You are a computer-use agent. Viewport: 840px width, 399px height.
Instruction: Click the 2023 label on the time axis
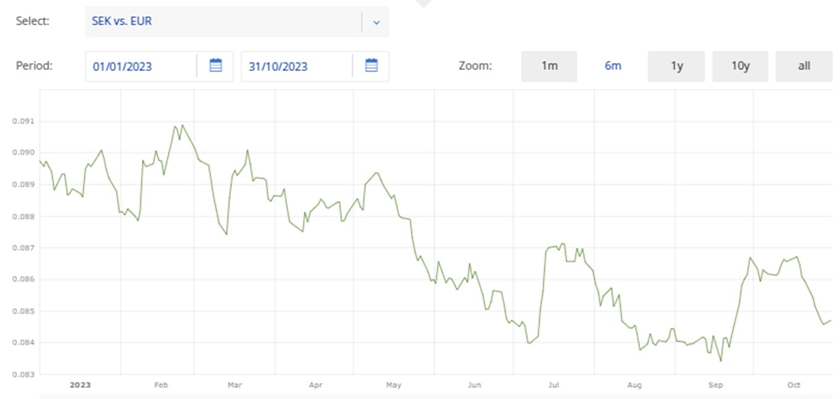[x=80, y=385]
